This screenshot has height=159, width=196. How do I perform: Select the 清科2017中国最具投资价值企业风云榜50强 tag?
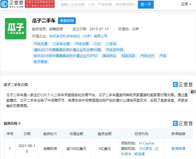[x=67, y=50]
